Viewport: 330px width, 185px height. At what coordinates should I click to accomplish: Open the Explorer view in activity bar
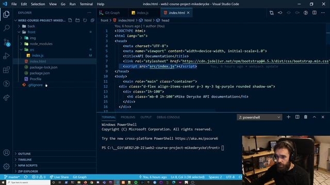point(6,14)
